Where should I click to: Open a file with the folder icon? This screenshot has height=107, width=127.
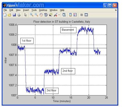click(10, 15)
